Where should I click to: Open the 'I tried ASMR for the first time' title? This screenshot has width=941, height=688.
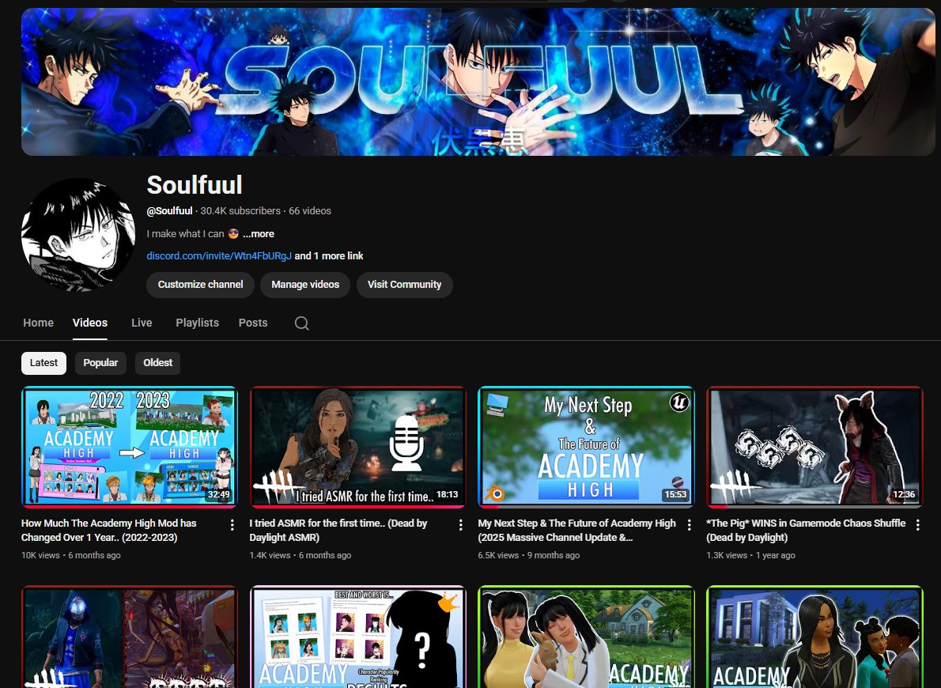[338, 531]
